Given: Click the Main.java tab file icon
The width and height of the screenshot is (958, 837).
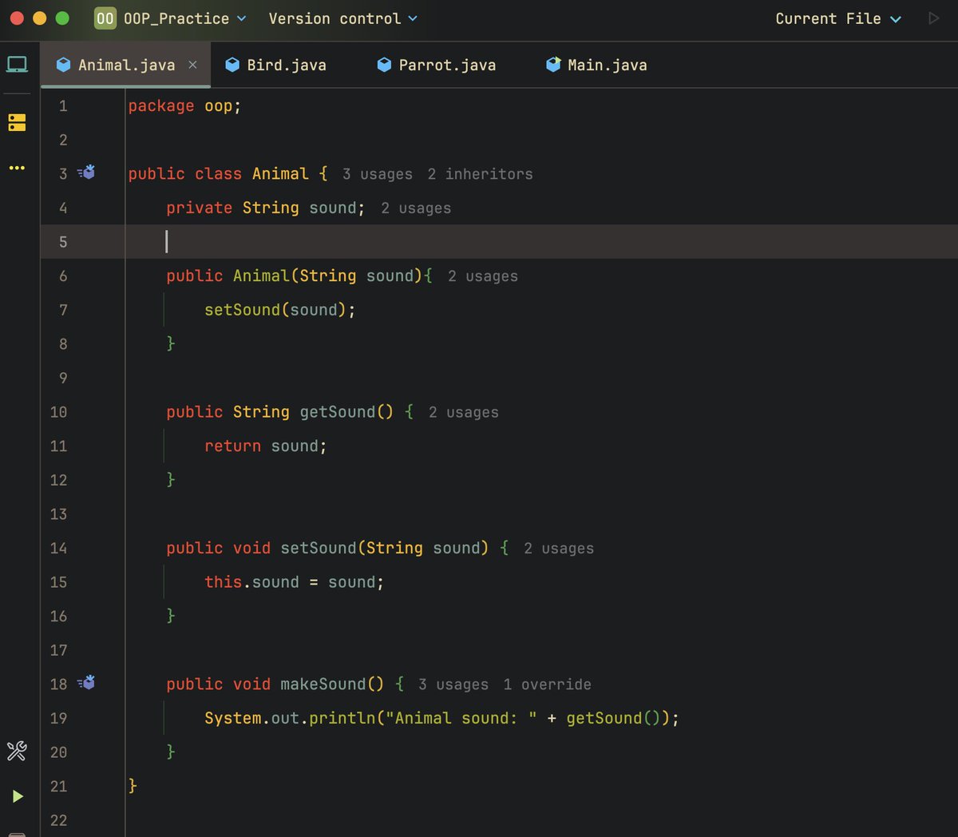Looking at the screenshot, I should [553, 65].
